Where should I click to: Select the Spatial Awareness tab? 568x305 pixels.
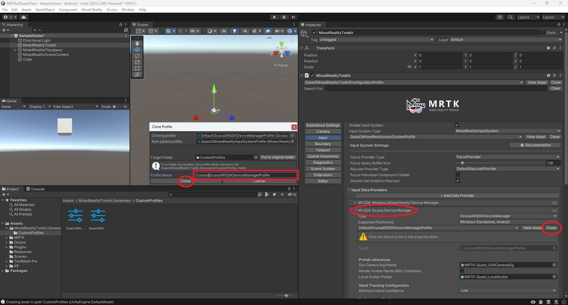coord(323,156)
